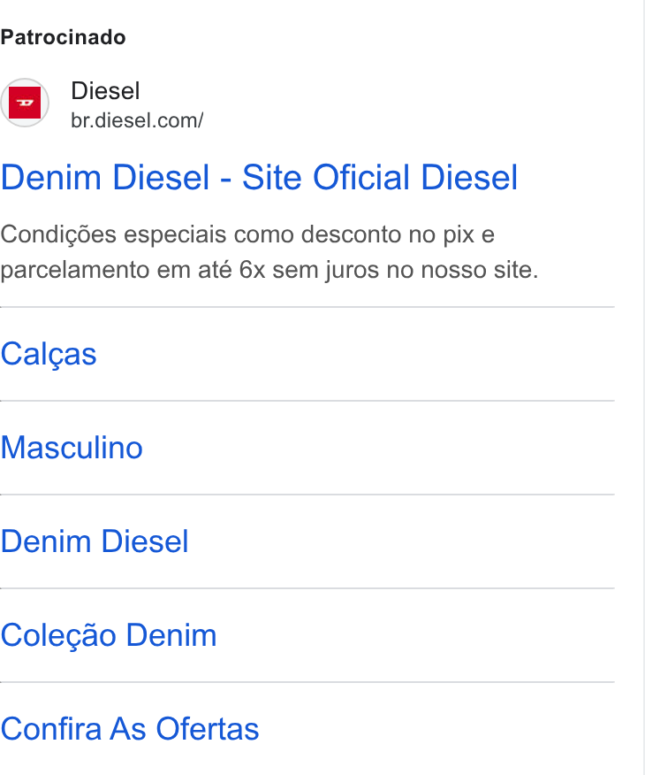This screenshot has height=775, width=645.
Task: Click the br.diesel.com/ URL text
Action: pos(137,120)
